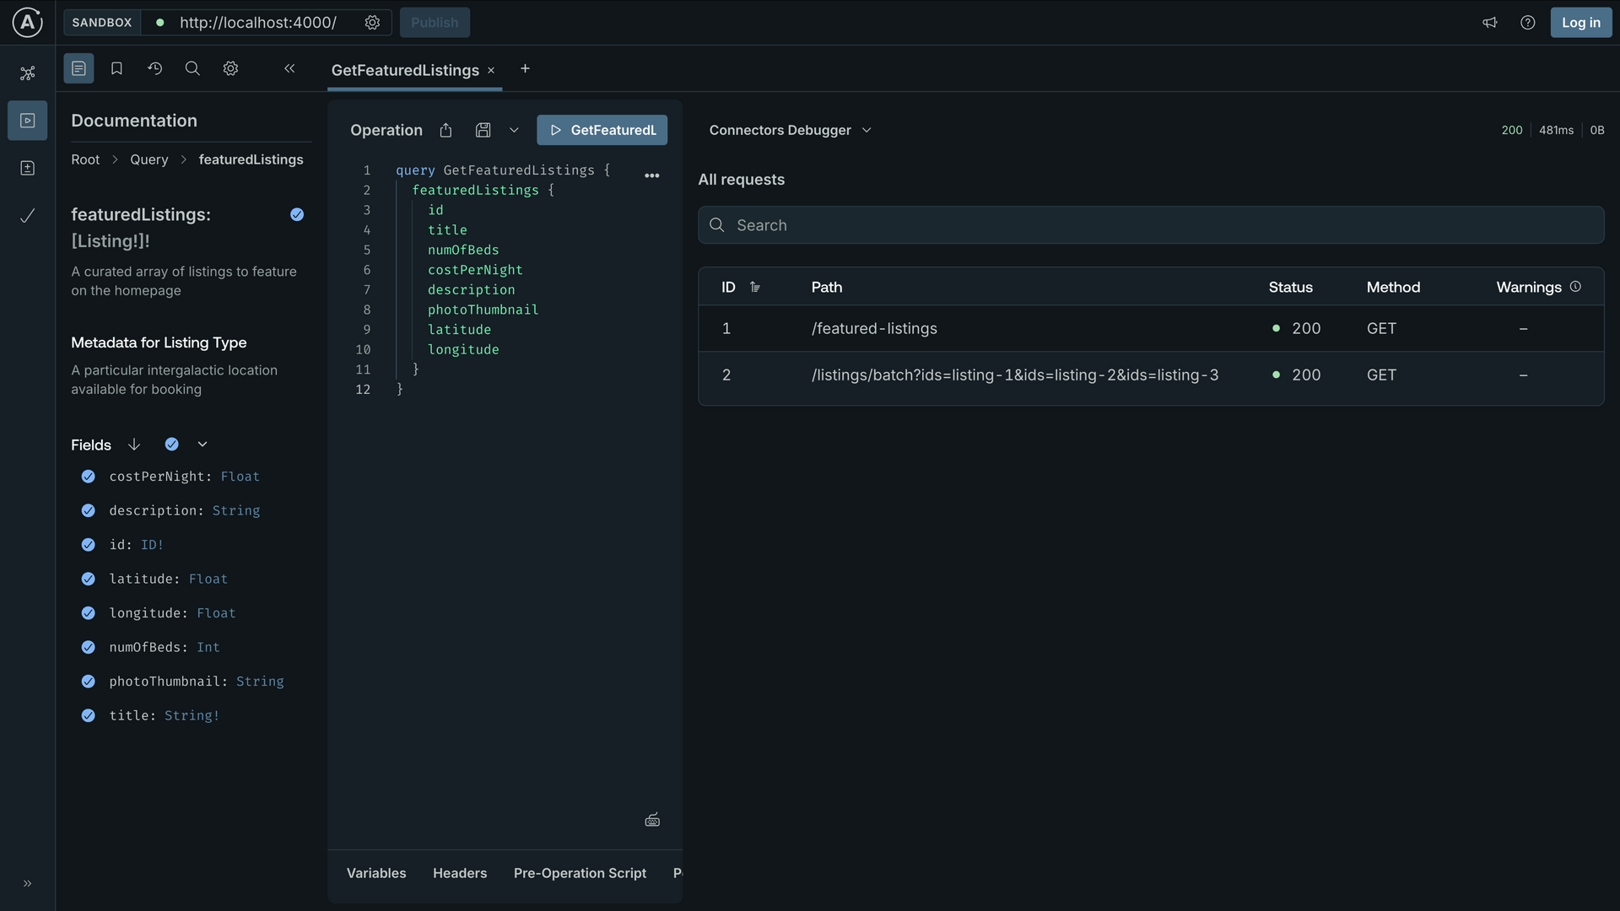This screenshot has width=1620, height=911.
Task: Share the current operation
Action: click(445, 130)
